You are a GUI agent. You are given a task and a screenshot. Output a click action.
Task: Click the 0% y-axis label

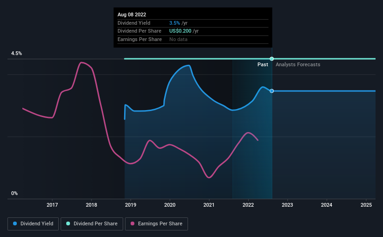tap(14, 193)
